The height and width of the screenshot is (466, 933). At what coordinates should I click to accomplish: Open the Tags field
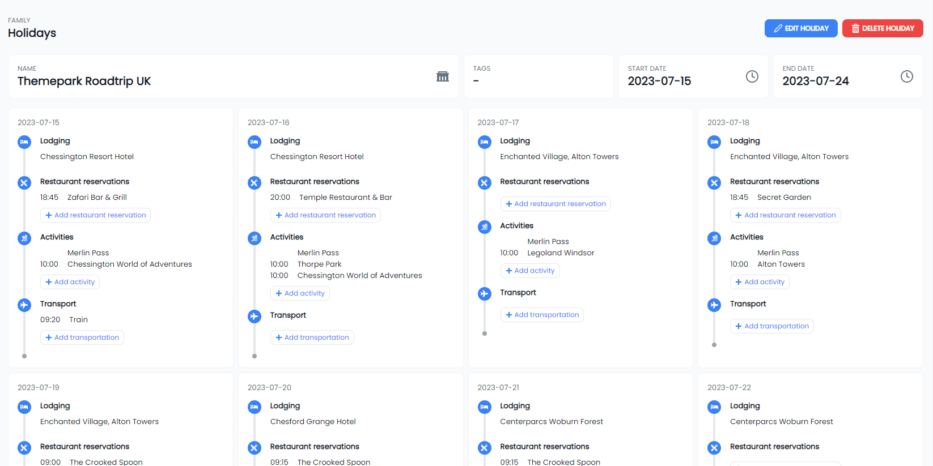point(538,76)
